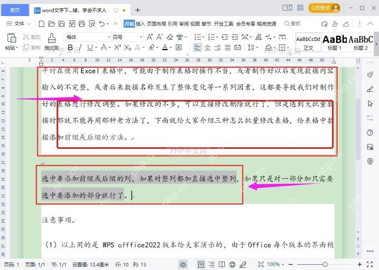Click the cloud sync status icon

pos(324,24)
